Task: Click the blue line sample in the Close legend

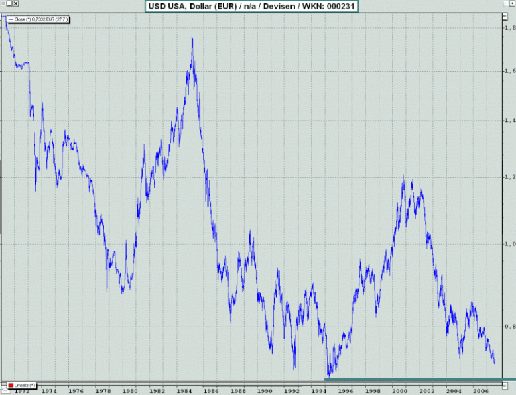Action: [x=11, y=19]
